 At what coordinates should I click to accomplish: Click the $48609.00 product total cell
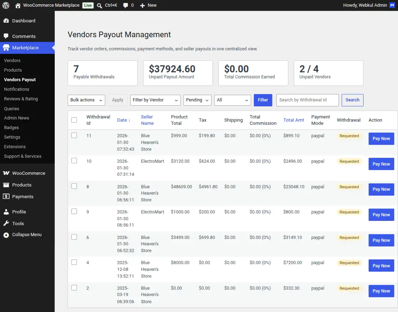pyautogui.click(x=181, y=186)
